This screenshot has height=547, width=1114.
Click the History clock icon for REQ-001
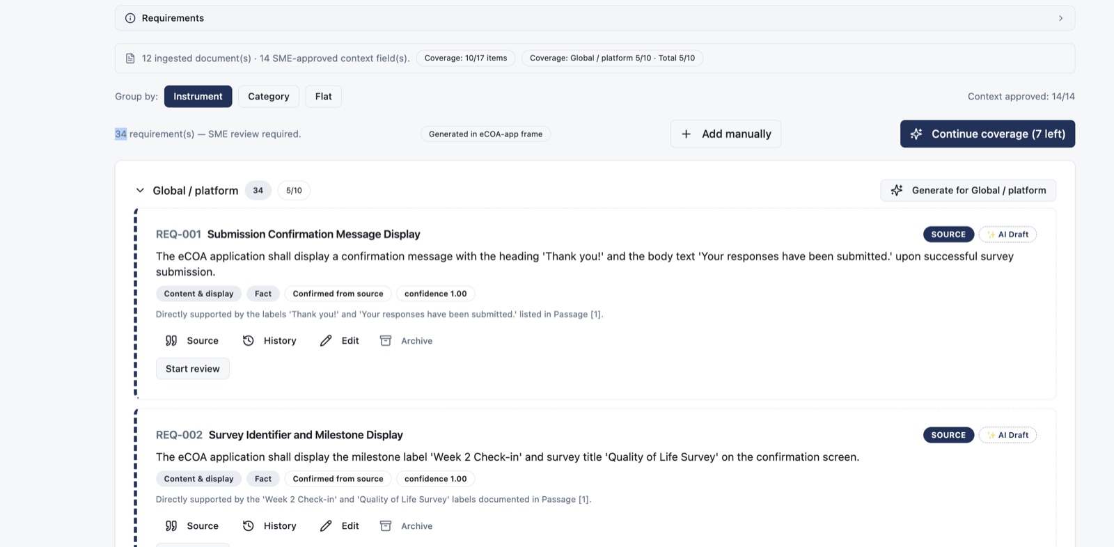pos(248,340)
